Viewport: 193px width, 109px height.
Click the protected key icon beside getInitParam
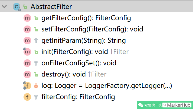(x=36, y=41)
